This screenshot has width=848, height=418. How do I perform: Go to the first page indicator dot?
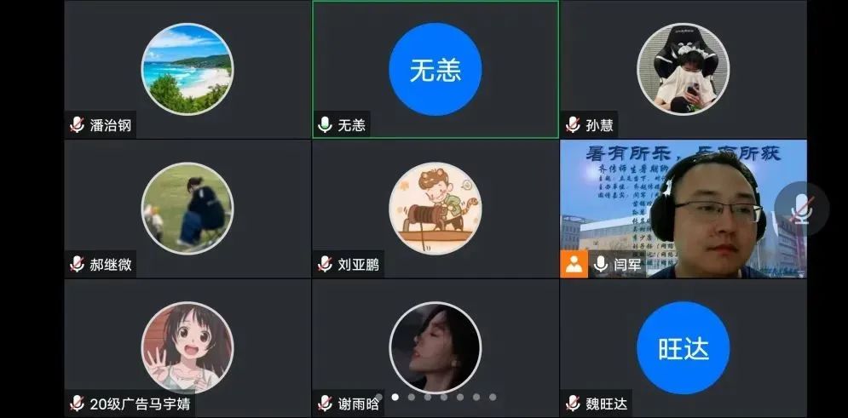379,397
